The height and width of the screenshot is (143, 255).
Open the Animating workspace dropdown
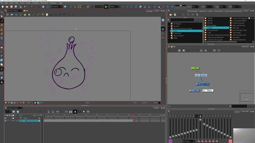(61, 7)
